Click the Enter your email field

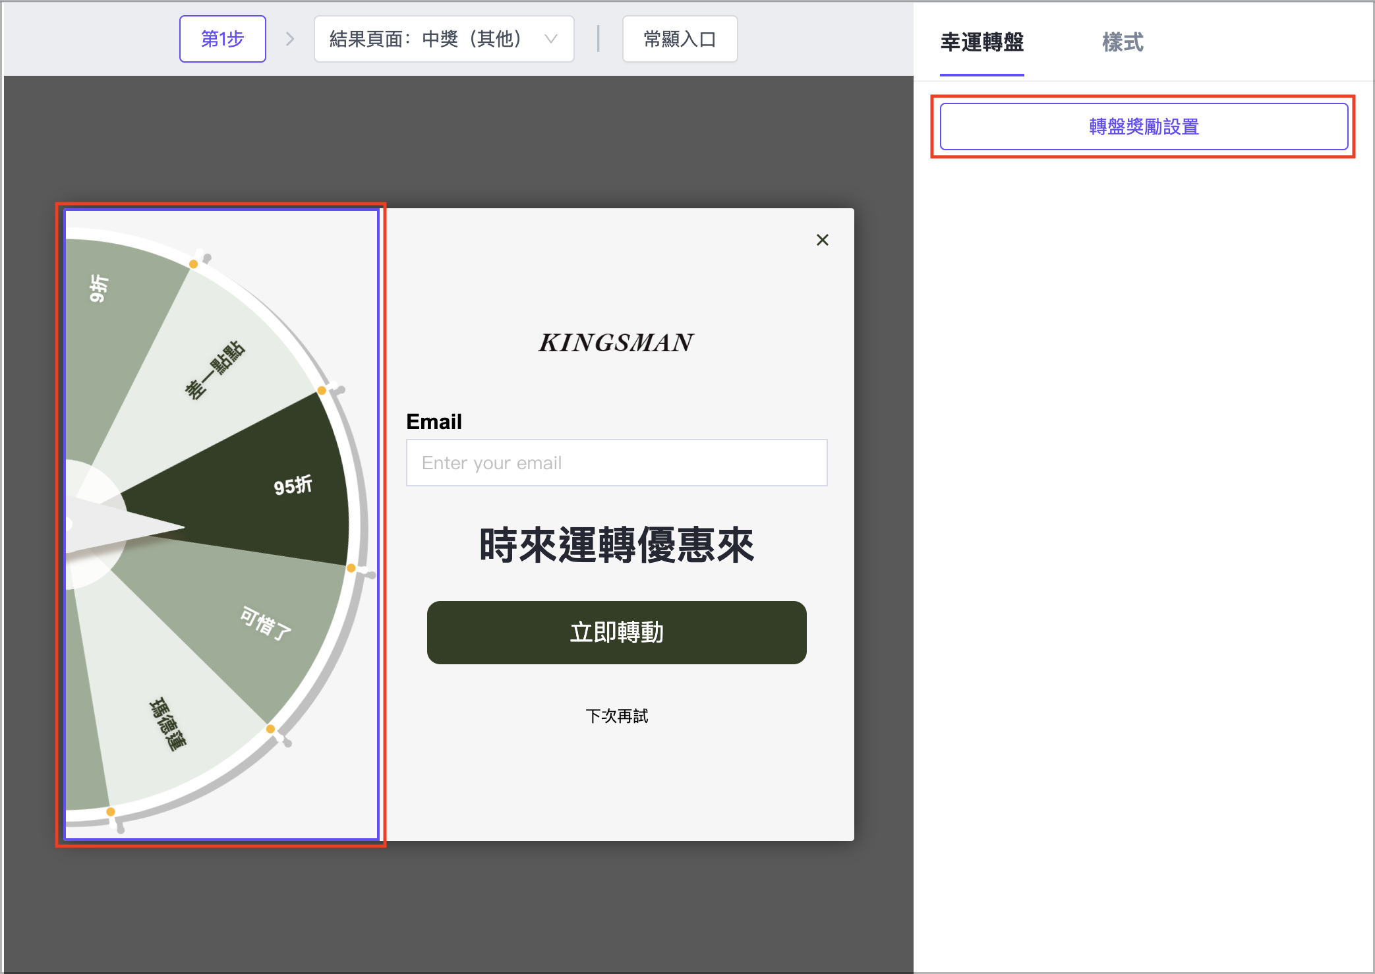point(616,463)
